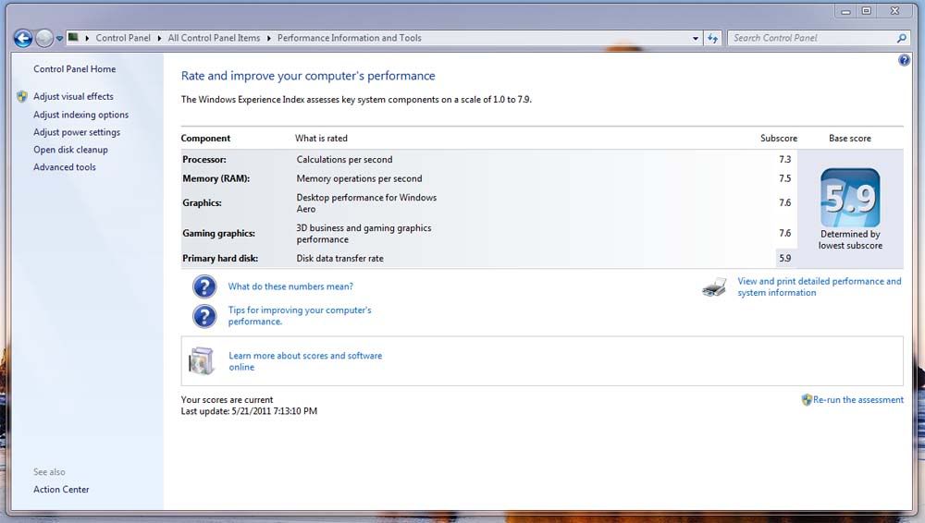Open Help using the blue question icon
Viewport: 925px width, 523px height.
pyautogui.click(x=904, y=60)
